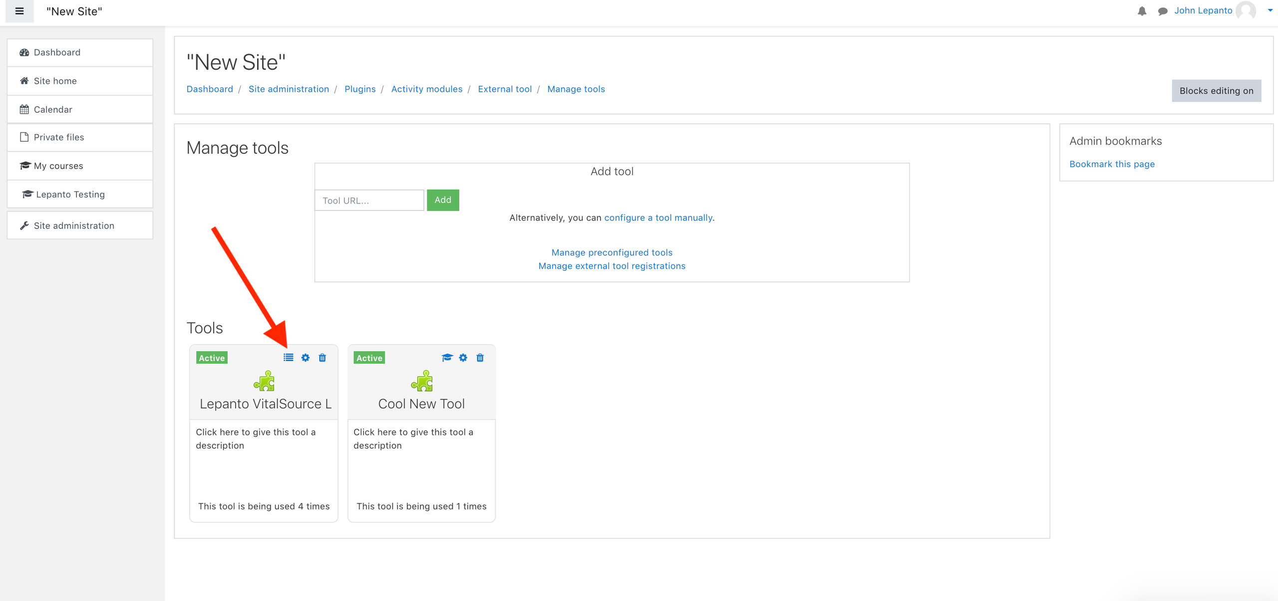This screenshot has width=1278, height=601.
Task: Click Bookmark this page link
Action: [x=1112, y=164]
